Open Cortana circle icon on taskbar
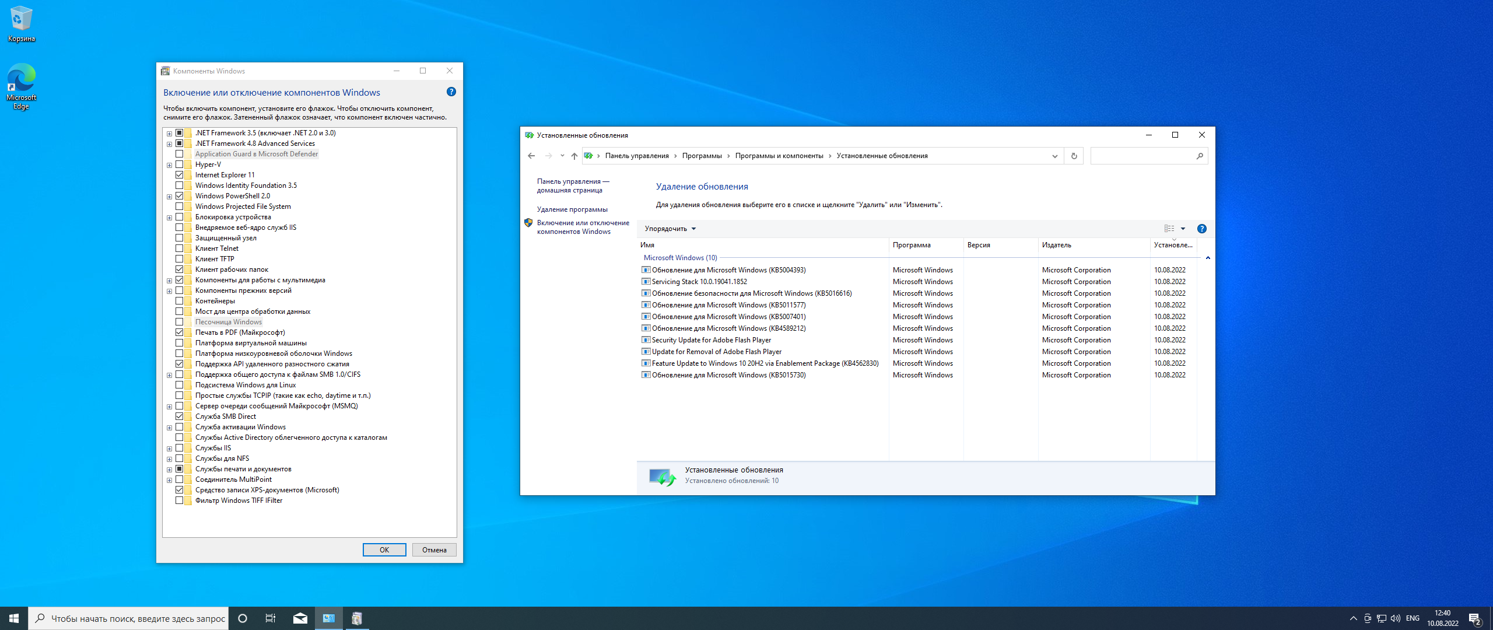The height and width of the screenshot is (630, 1493). [243, 618]
